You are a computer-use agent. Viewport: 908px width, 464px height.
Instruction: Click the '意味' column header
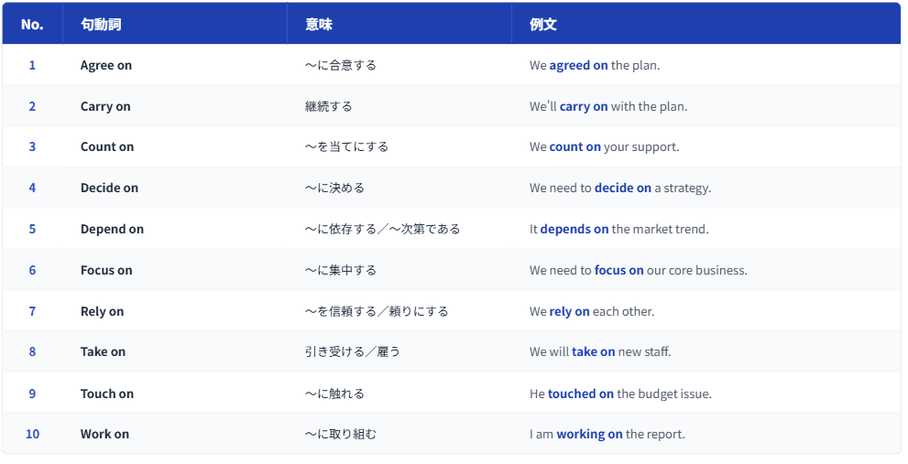(x=319, y=25)
